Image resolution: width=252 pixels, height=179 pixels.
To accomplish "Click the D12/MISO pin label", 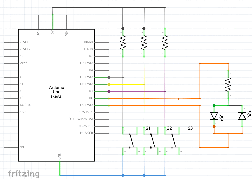I will (x=85, y=126).
